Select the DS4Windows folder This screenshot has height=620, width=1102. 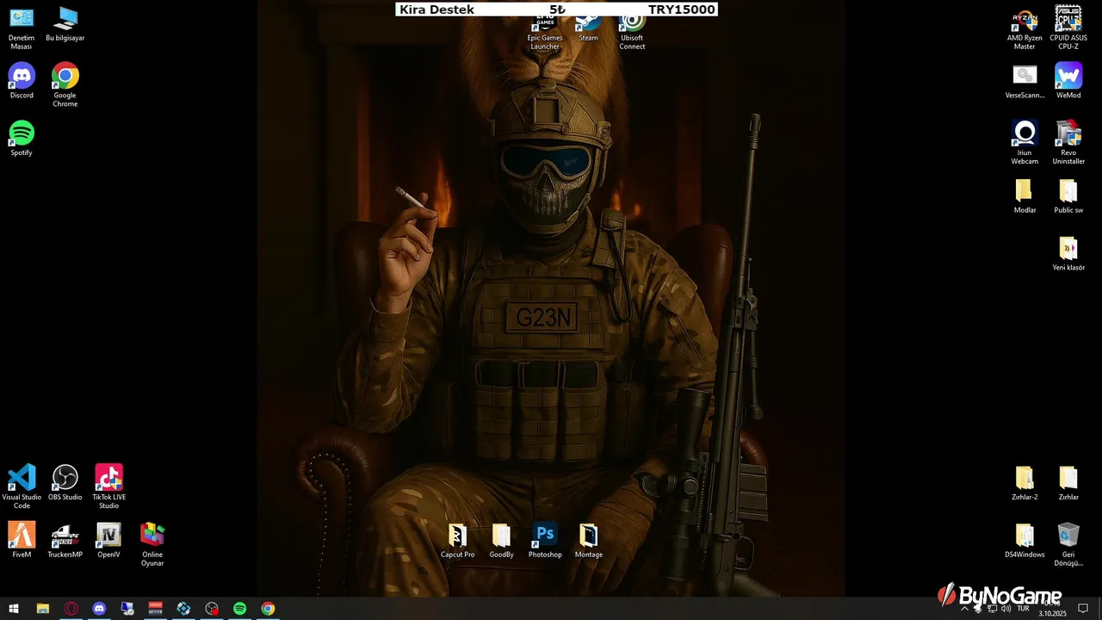1025,541
